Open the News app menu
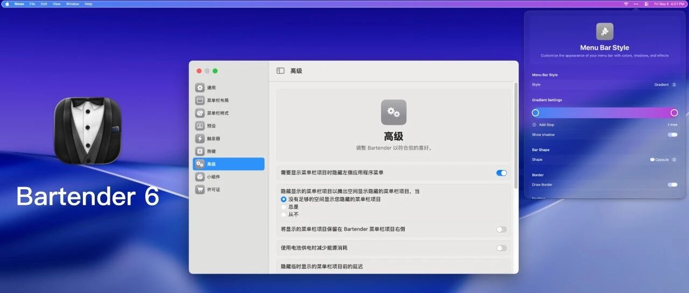The image size is (689, 293). [19, 4]
